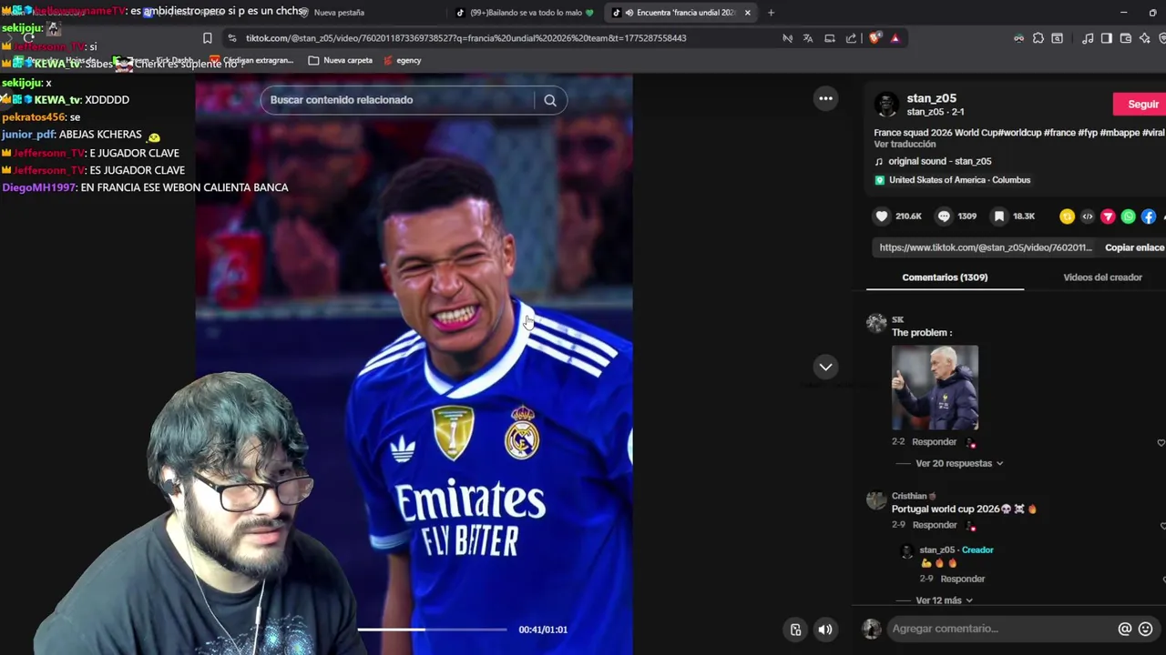
Task: Share the video to WhatsApp
Action: click(x=1129, y=217)
